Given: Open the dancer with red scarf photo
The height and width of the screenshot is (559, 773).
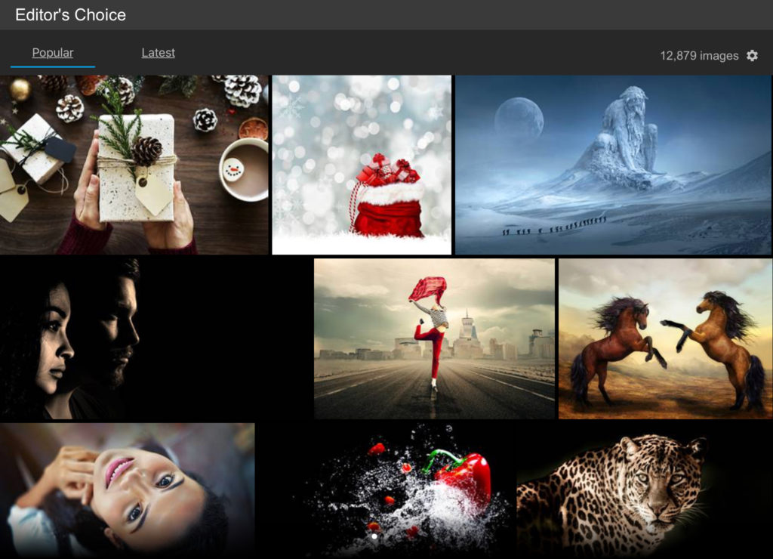Looking at the screenshot, I should [434, 338].
